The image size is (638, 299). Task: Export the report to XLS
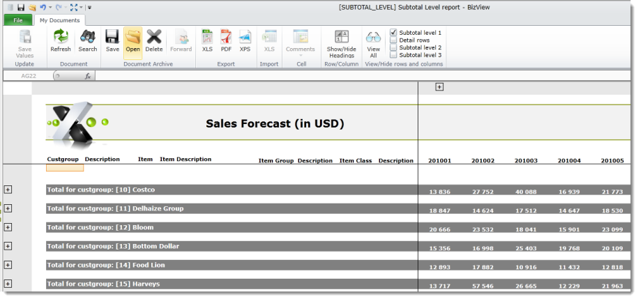[208, 37]
